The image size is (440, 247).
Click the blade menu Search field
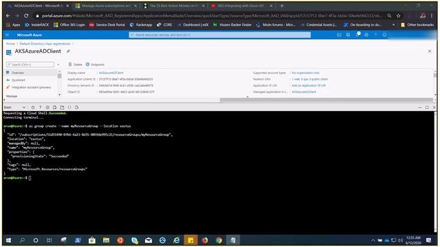tap(30, 64)
